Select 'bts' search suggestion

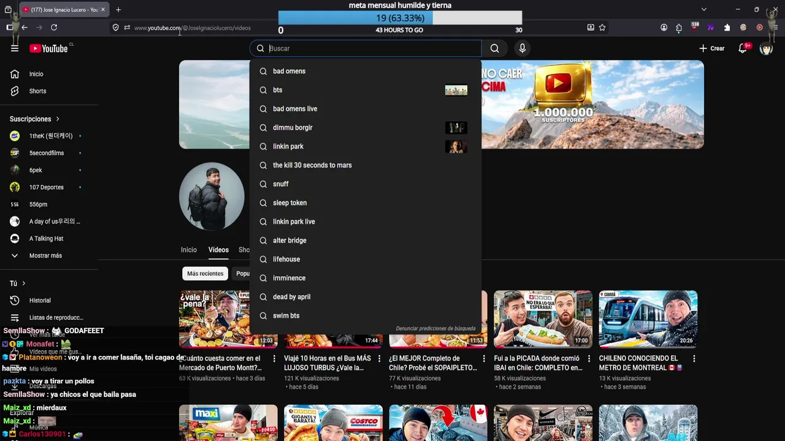point(366,90)
